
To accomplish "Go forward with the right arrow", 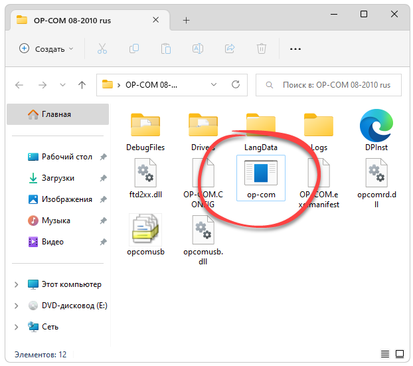I will (42, 85).
